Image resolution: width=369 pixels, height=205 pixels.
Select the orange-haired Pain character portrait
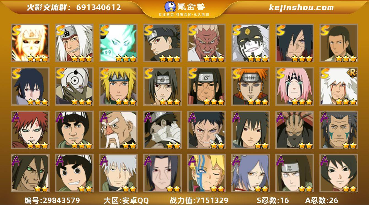250,86
